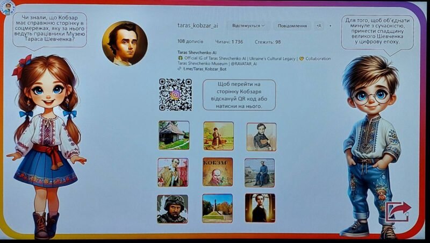Click Taras Shevchenko profile avatar
The height and width of the screenshot is (243, 430).
[x=125, y=43]
